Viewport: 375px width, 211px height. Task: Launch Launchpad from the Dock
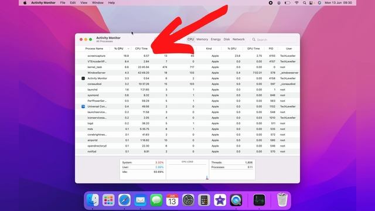[108, 200]
